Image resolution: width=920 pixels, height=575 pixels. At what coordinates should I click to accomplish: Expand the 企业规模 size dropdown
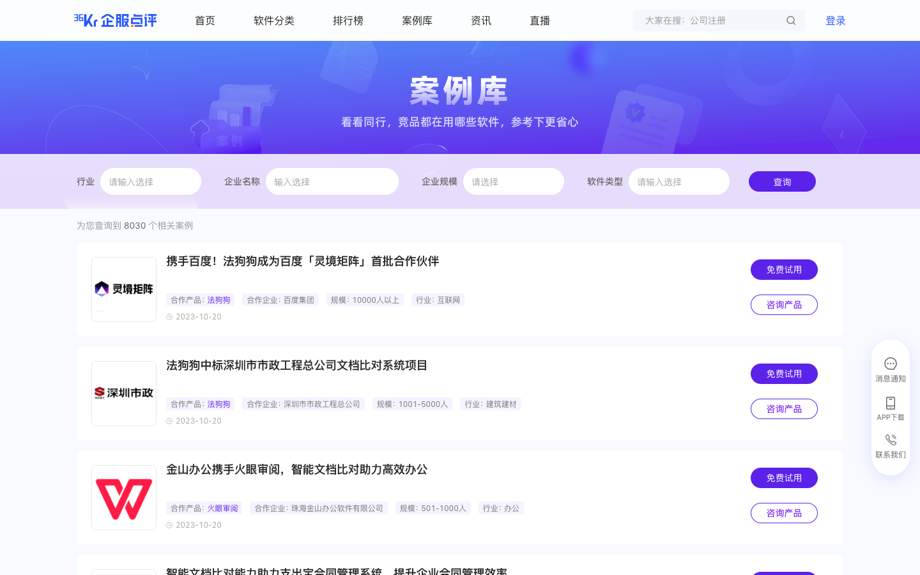point(513,181)
